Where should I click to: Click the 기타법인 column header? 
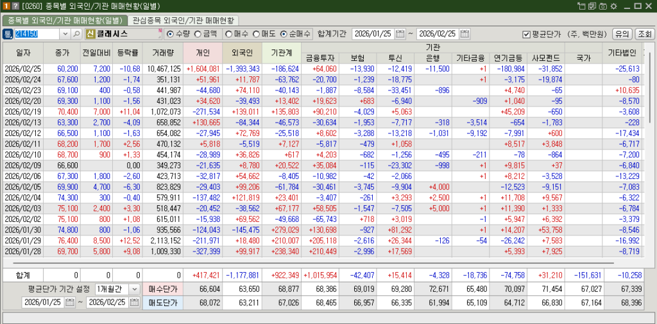[622, 53]
